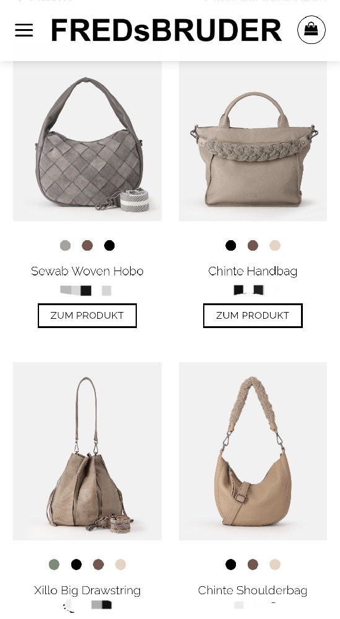Viewport: 340px width, 619px height.
Task: Select black color for Sewab Woven Hobo
Action: (x=110, y=246)
